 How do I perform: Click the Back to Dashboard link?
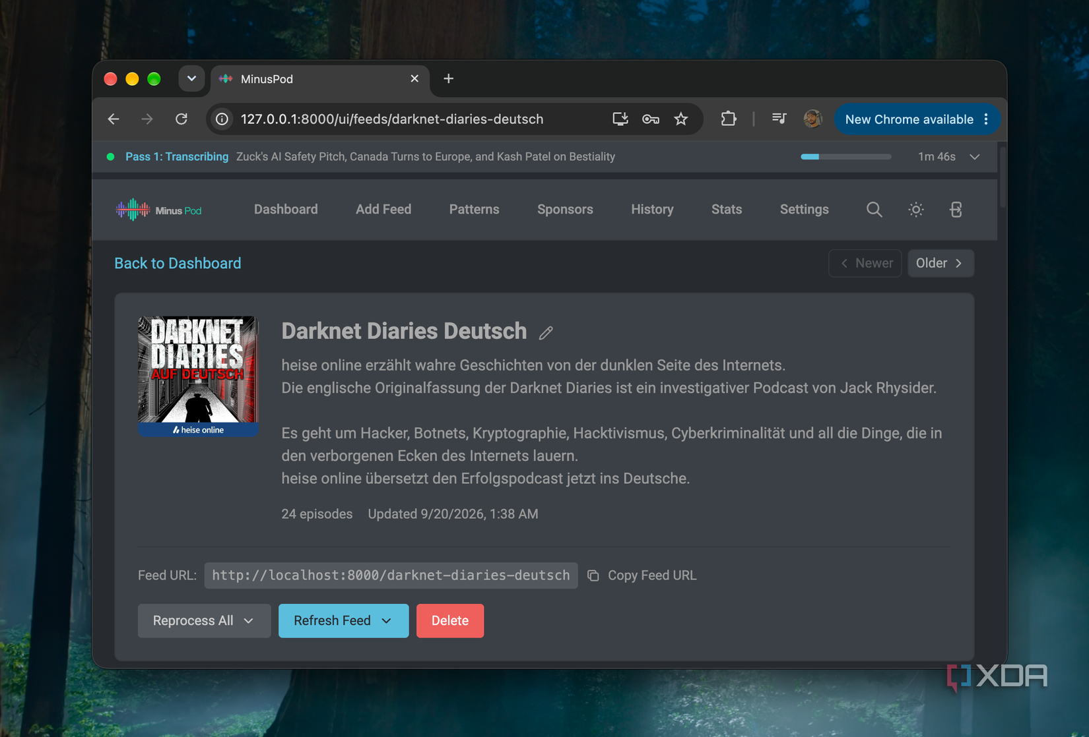[x=178, y=264]
